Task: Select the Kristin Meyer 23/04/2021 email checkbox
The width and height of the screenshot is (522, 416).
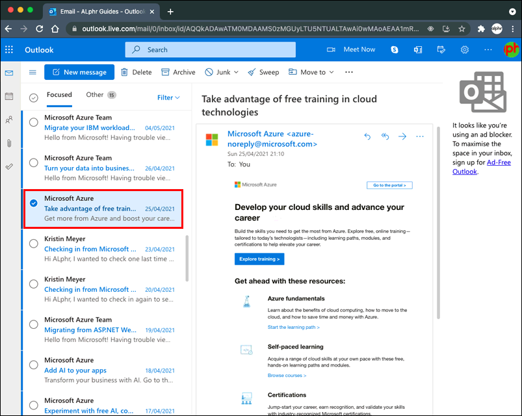Action: pyautogui.click(x=34, y=243)
